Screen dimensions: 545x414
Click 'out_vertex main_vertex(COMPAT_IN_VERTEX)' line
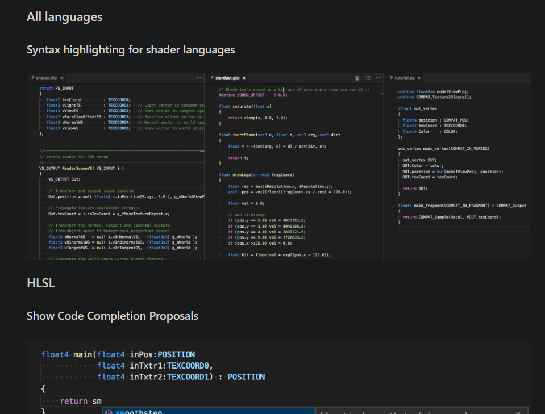443,149
